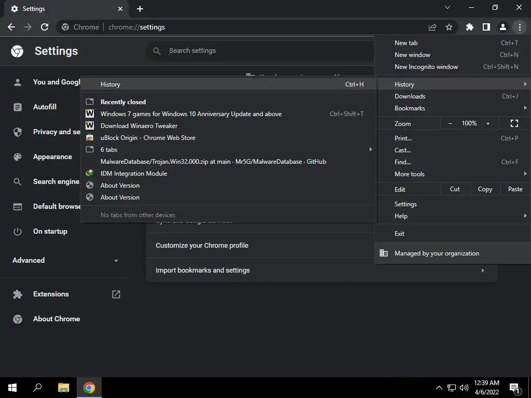Open new tab with plus button
The image size is (531, 398).
(140, 9)
